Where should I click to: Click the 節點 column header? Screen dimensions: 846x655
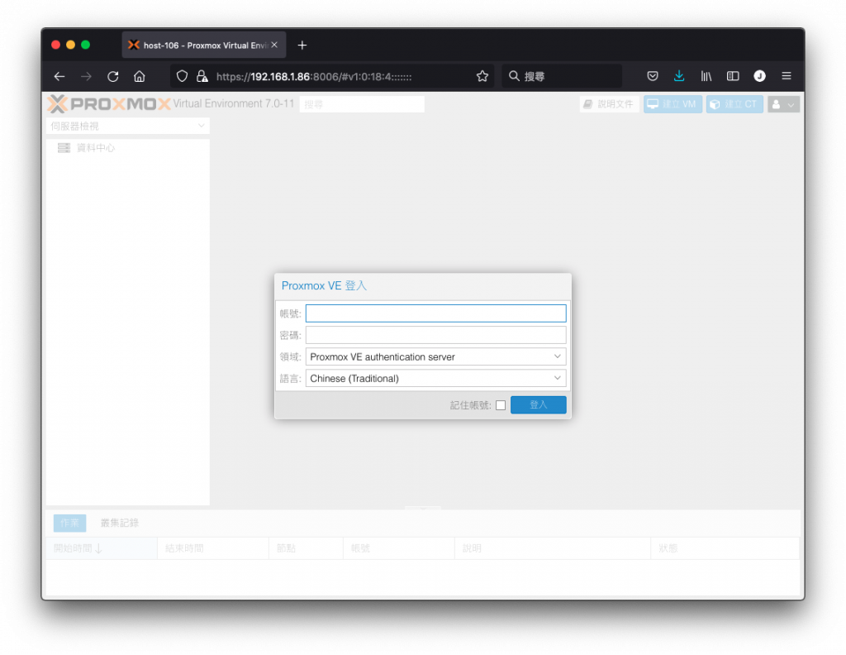[x=306, y=548]
